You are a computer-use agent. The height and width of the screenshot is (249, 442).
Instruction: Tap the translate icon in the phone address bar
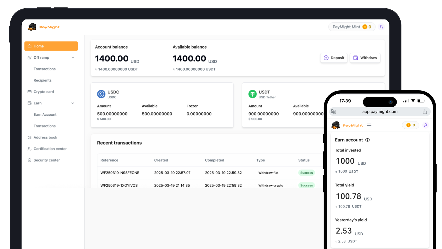pos(333,112)
